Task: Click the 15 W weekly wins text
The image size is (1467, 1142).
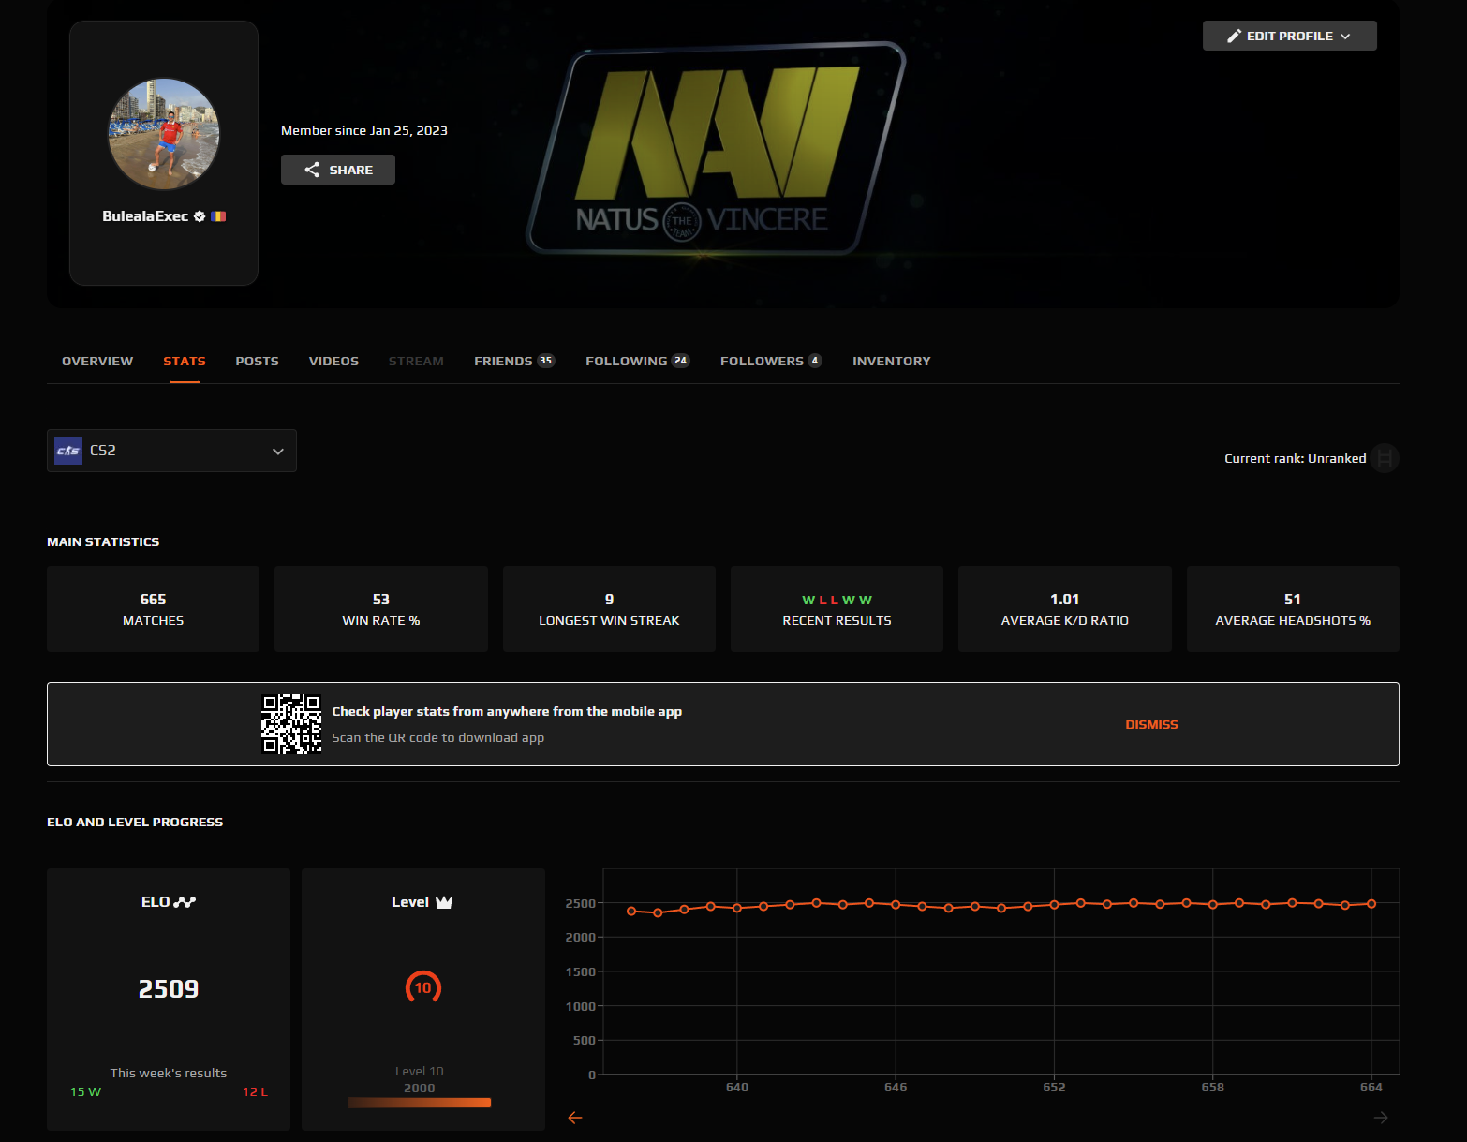Action: [85, 1092]
